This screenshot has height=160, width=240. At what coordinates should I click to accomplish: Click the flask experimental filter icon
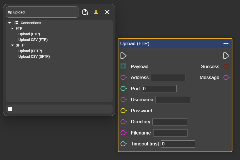[96, 12]
